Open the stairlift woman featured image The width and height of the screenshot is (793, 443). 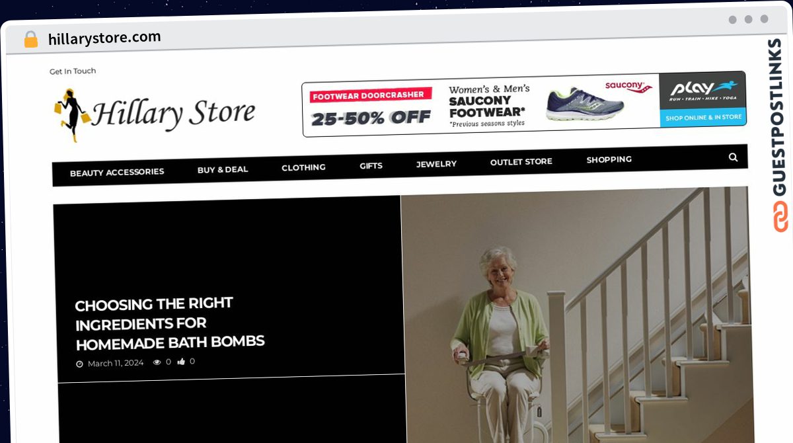coord(577,316)
